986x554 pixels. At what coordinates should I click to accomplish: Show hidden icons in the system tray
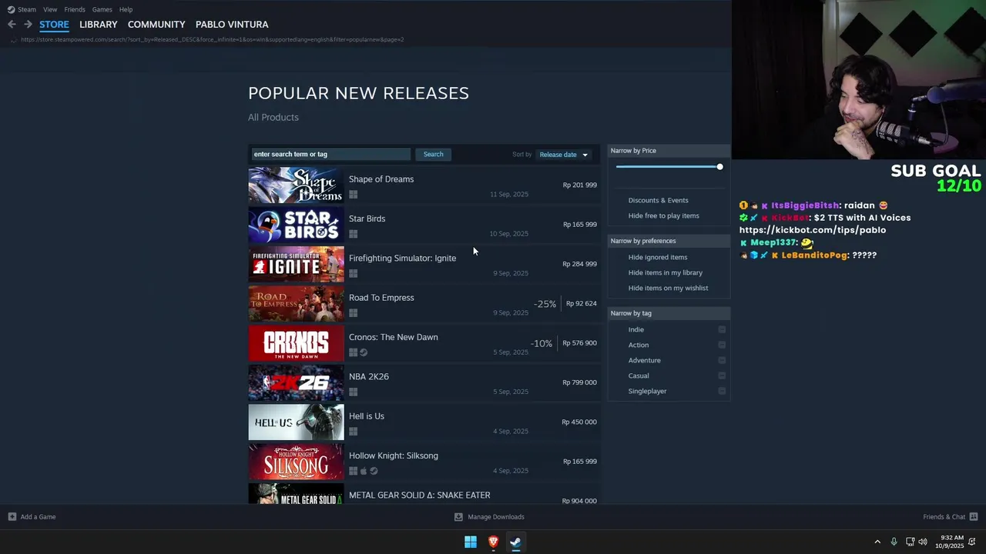click(877, 542)
